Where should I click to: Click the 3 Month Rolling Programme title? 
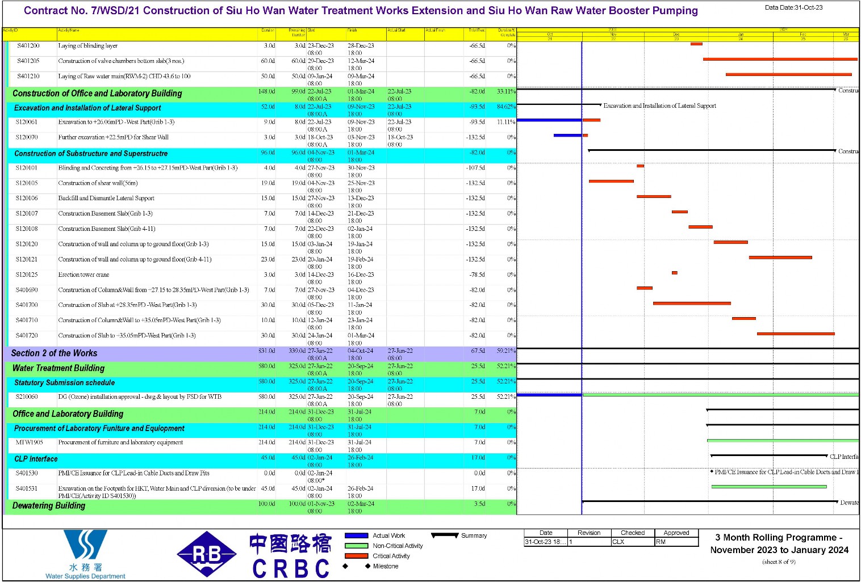779,543
